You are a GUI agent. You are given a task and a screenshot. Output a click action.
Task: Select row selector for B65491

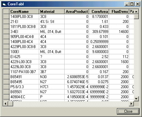point(6,77)
